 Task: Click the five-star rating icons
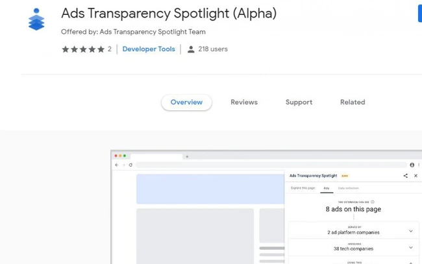coord(83,49)
